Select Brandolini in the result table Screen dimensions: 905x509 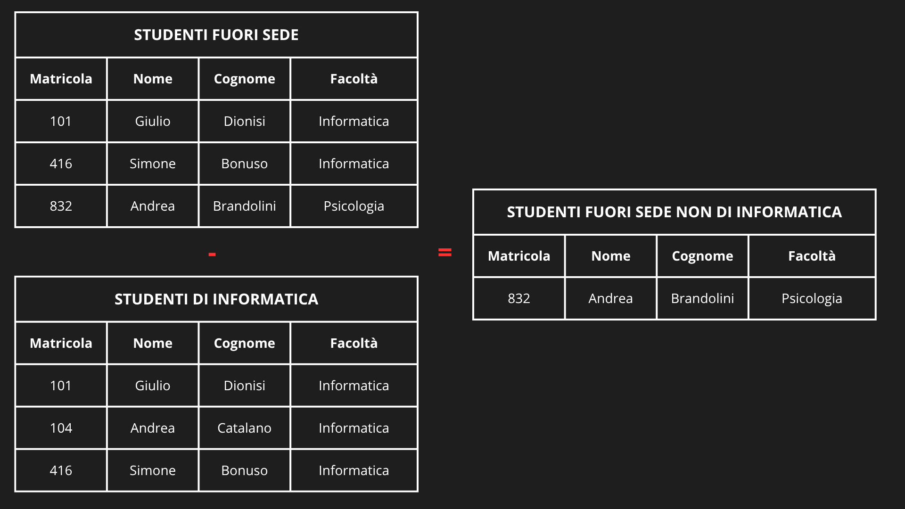tap(702, 298)
